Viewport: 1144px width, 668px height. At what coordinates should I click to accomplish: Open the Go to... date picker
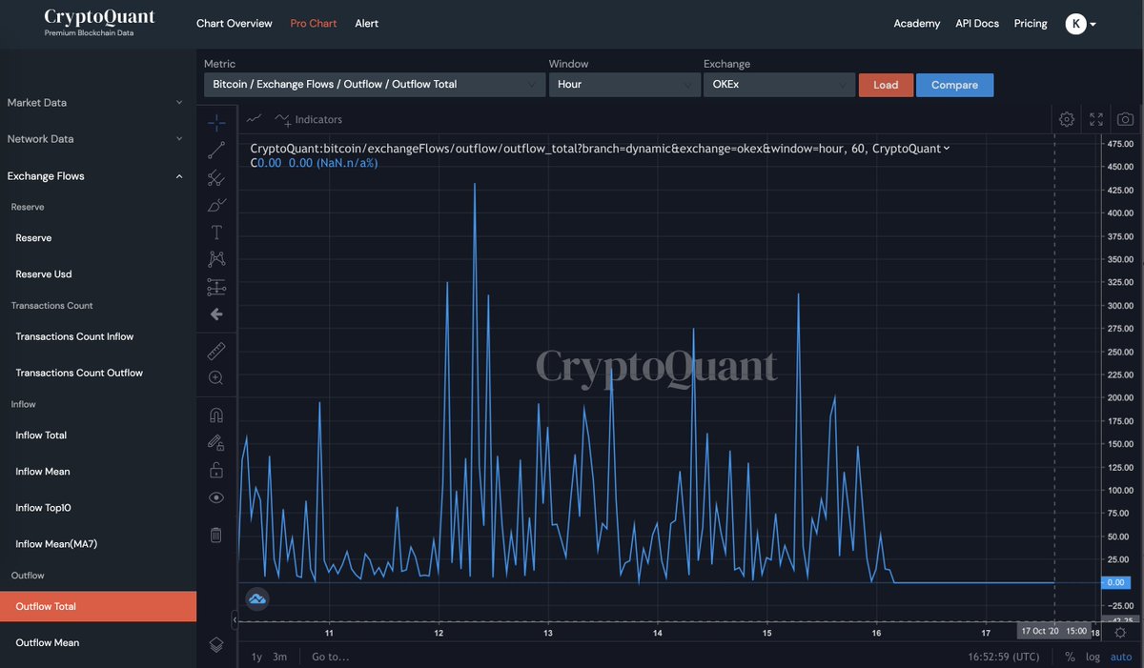coord(330,657)
